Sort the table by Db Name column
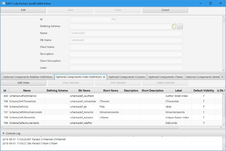Viewport: 226px width, 151px height. coord(84,91)
